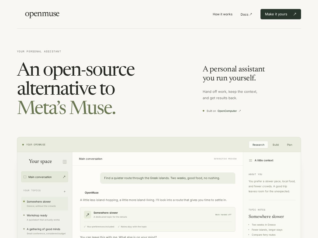Click the square icon before Main conversation
Screen dimensions: 318x238
pos(25,177)
